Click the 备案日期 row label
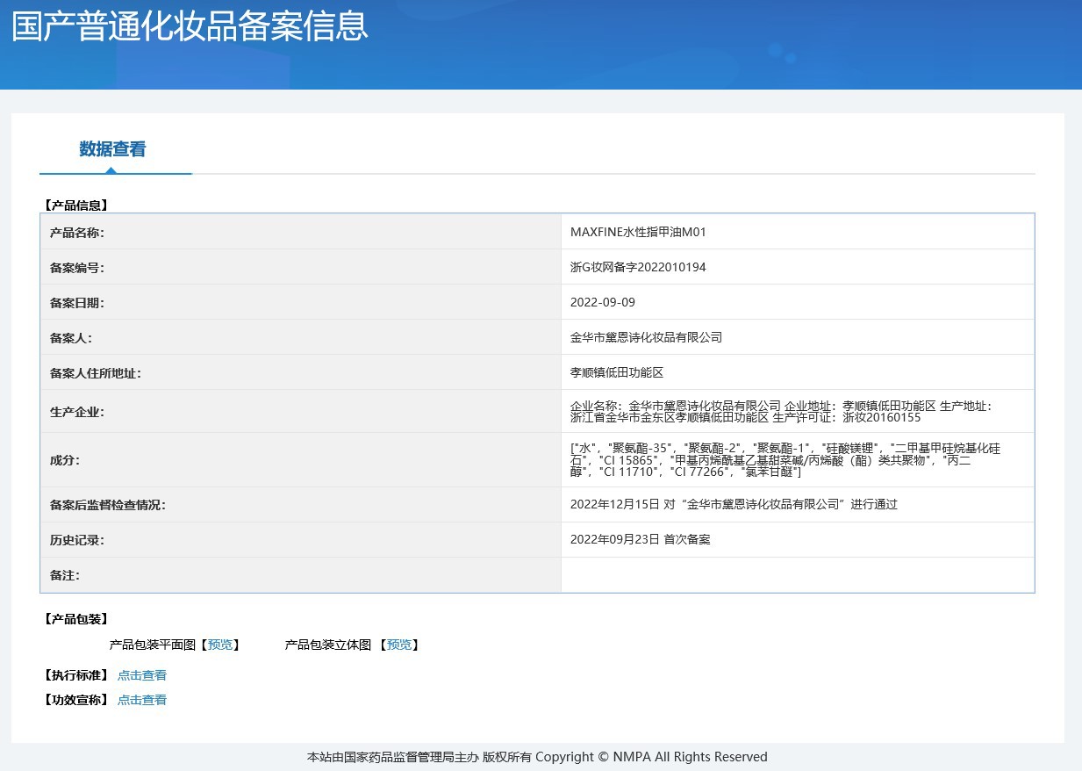 (77, 302)
